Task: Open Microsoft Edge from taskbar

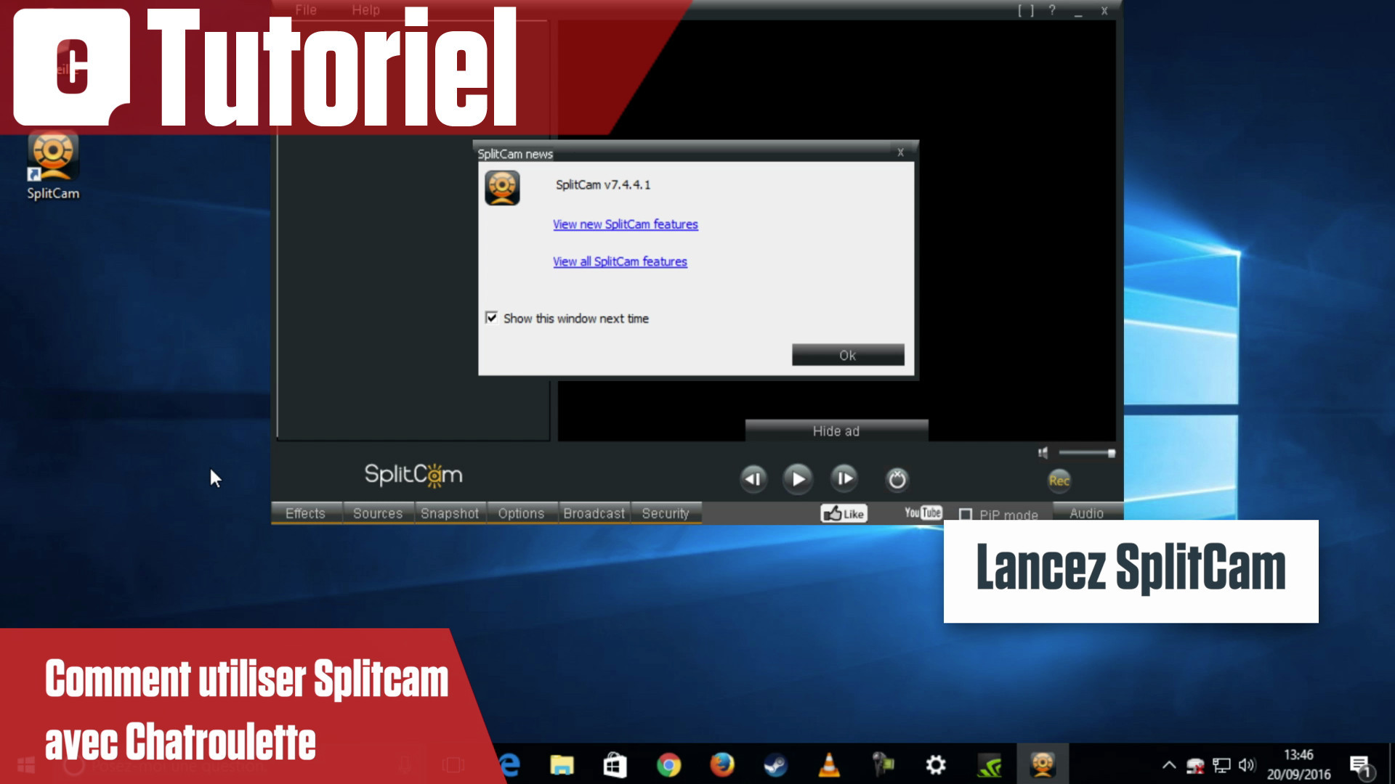Action: [509, 764]
